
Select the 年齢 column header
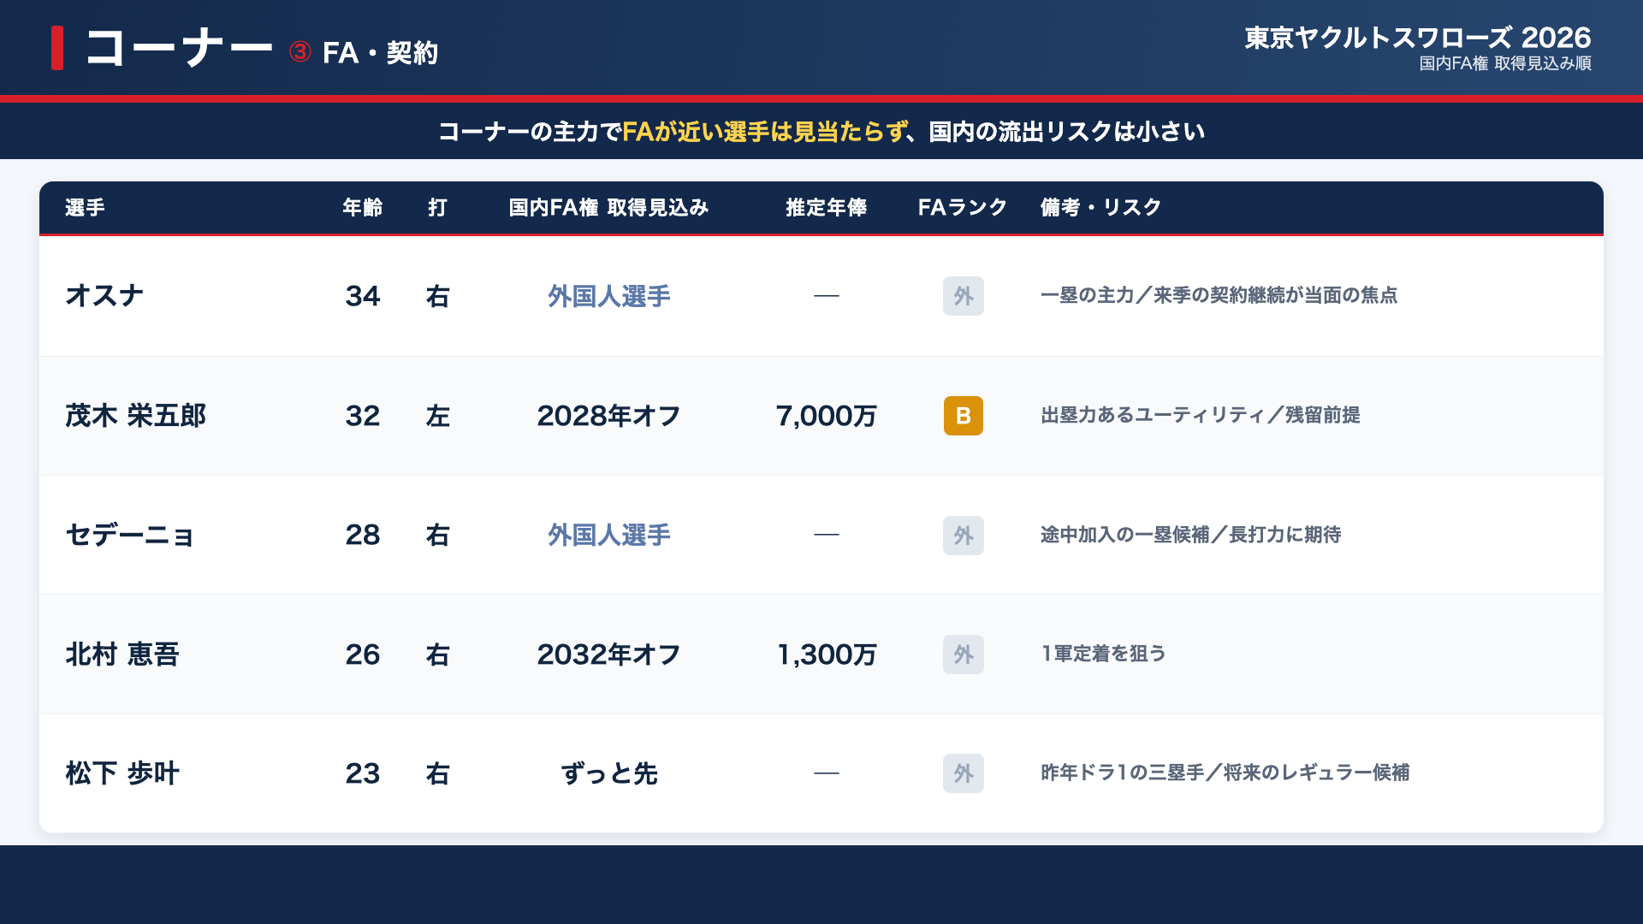[363, 208]
